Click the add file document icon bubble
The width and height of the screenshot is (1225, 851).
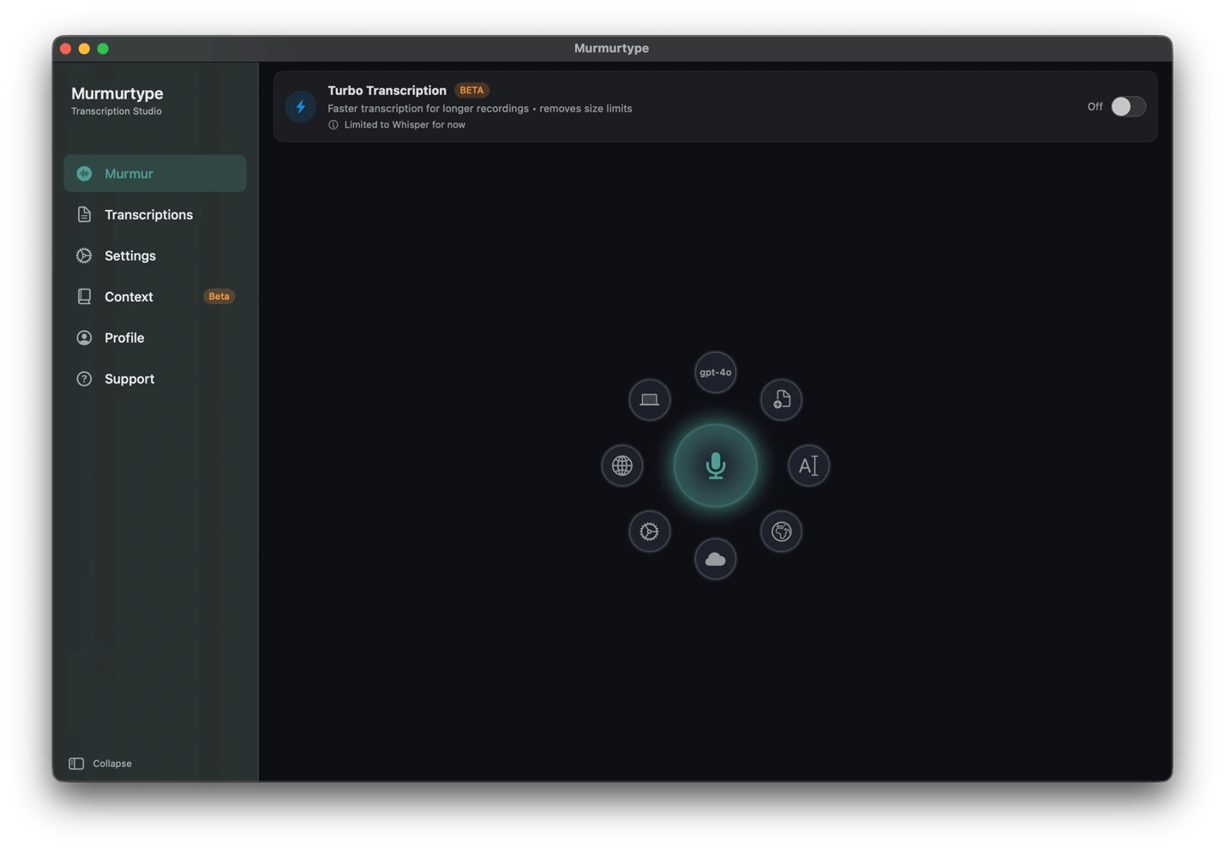point(781,399)
